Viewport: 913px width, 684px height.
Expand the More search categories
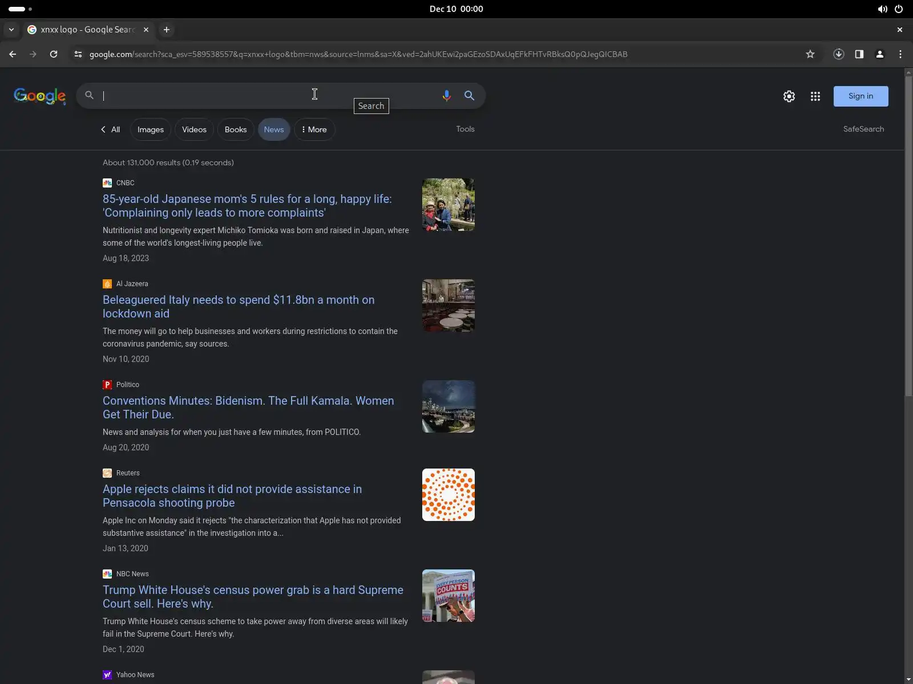click(x=314, y=129)
